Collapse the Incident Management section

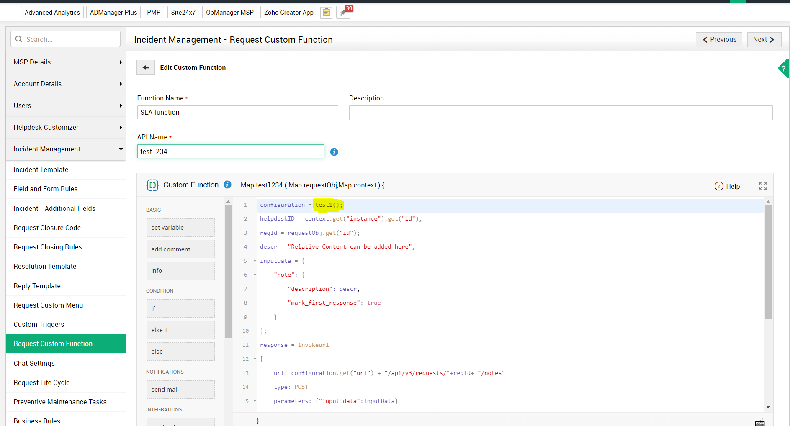pyautogui.click(x=66, y=149)
